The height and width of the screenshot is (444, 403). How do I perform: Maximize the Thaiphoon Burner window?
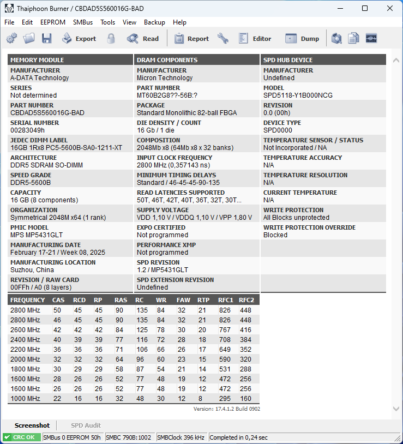pyautogui.click(x=365, y=9)
